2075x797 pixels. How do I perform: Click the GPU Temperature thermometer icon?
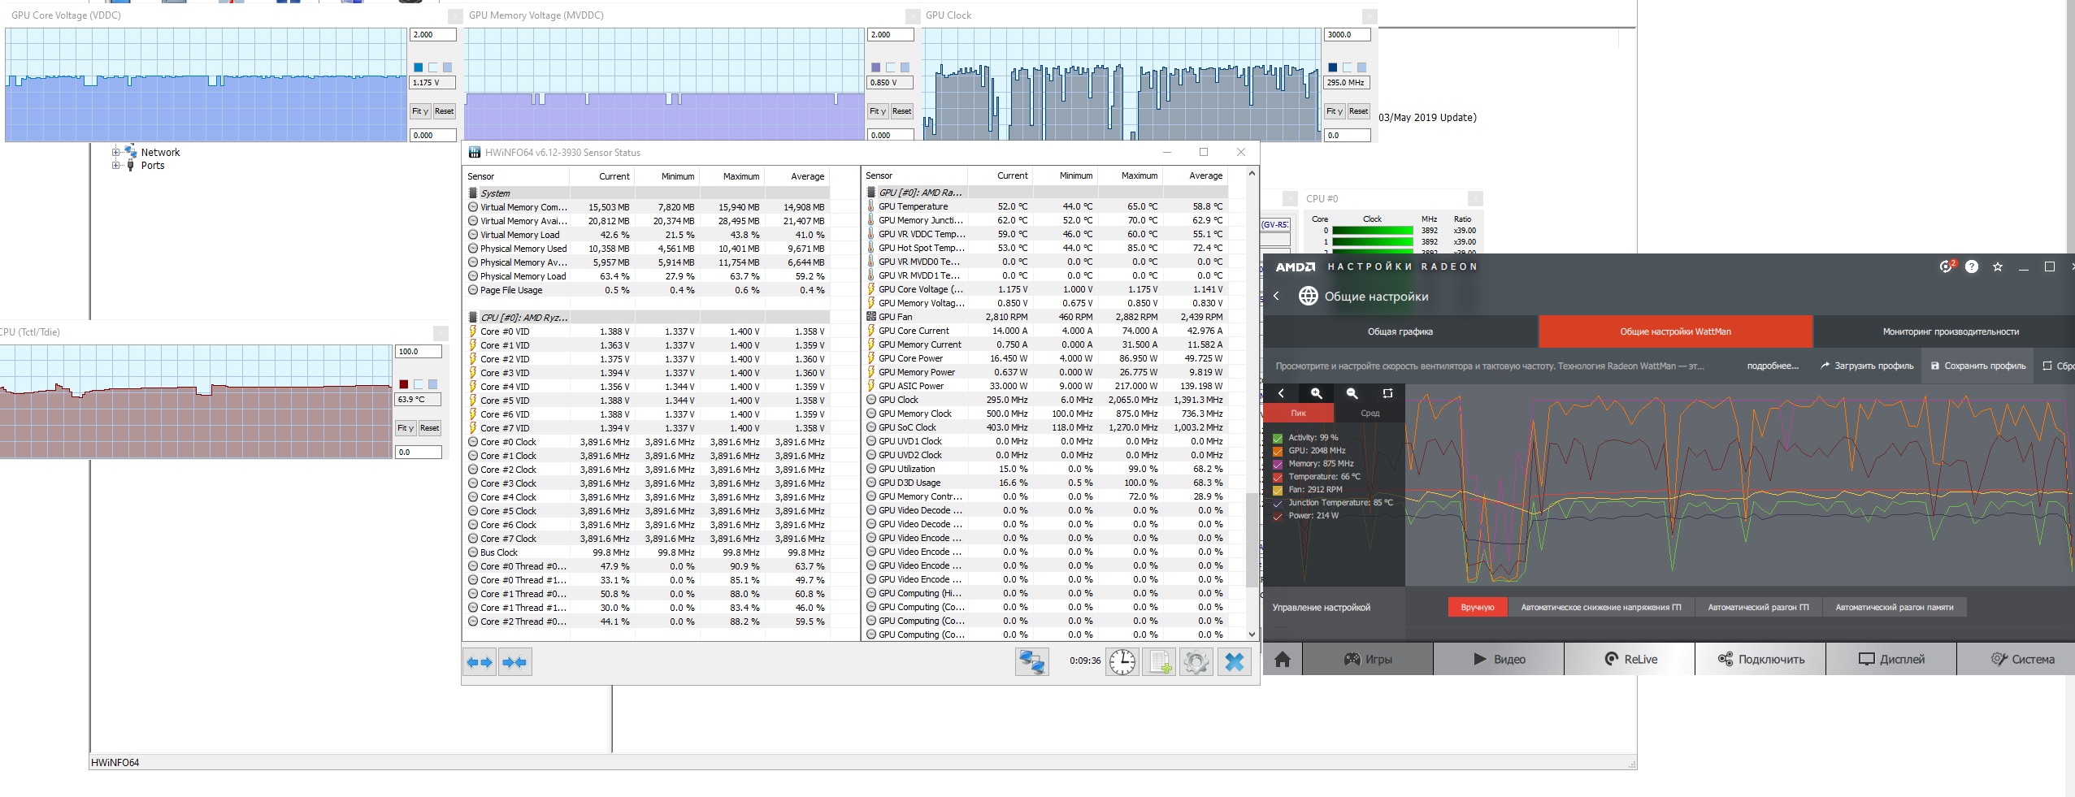click(x=871, y=206)
